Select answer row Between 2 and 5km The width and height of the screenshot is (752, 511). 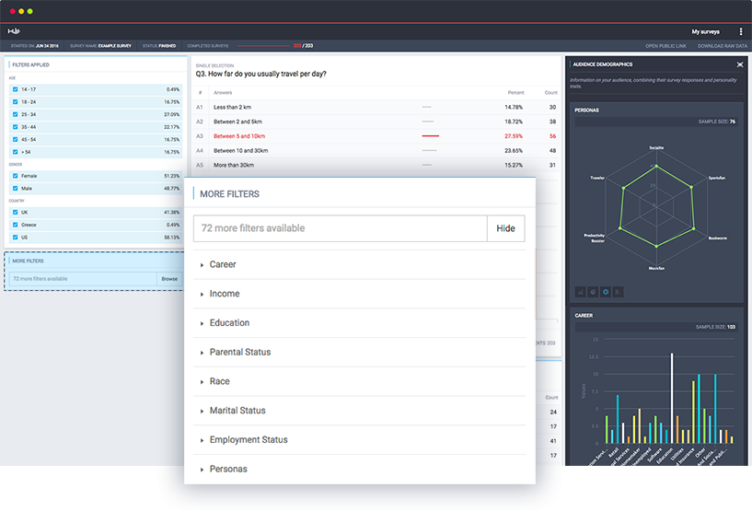point(376,122)
